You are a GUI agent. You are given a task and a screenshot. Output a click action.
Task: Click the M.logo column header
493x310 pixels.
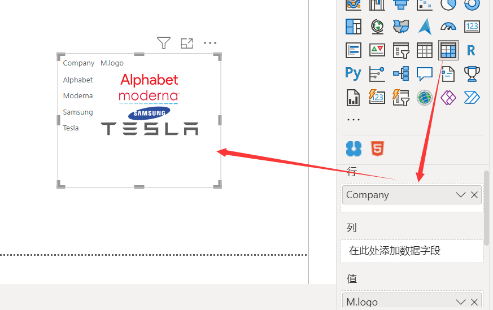(x=112, y=63)
